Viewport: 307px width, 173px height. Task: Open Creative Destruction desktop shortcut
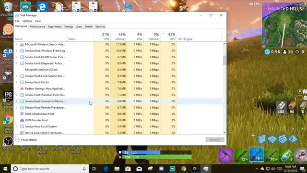coord(8,56)
